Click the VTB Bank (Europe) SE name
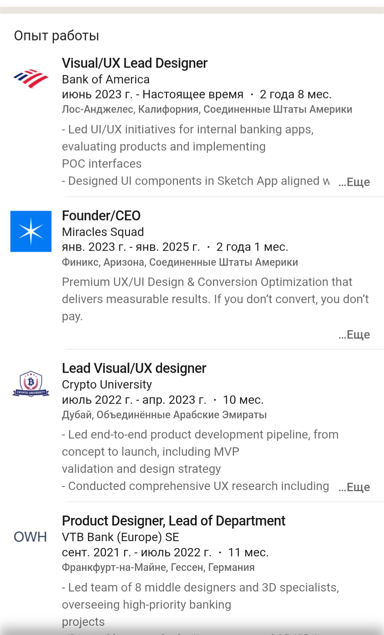This screenshot has height=635, width=384. click(120, 537)
